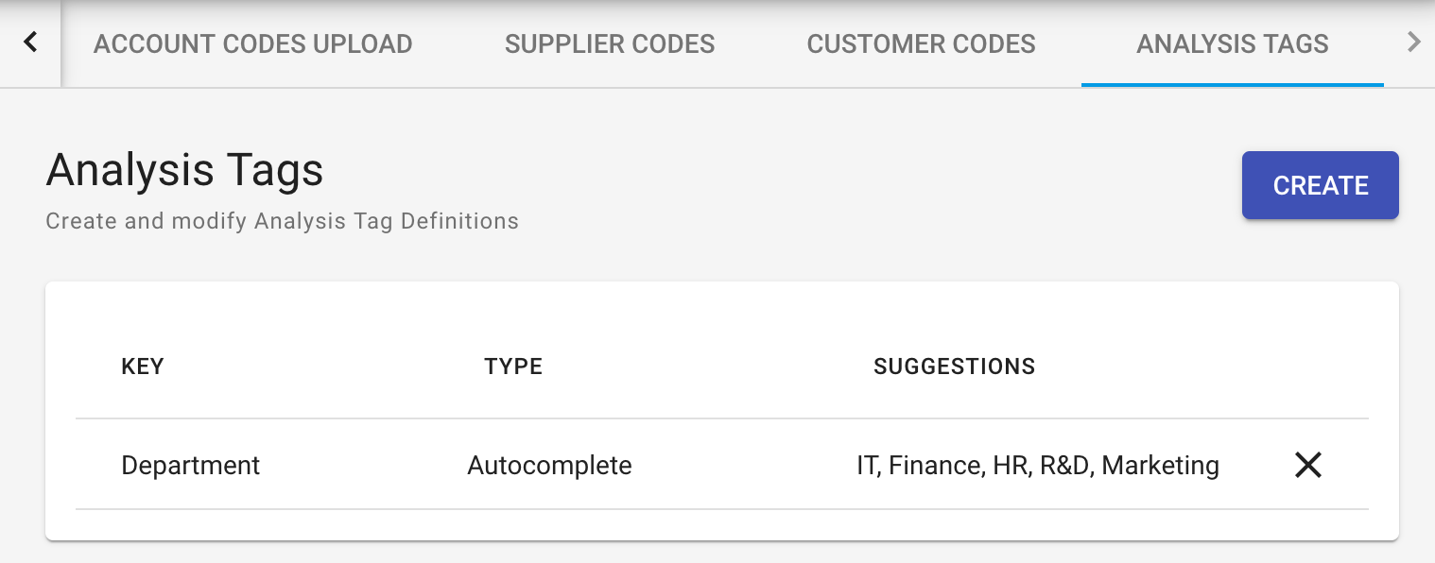
Task: Go to the Account Codes Upload tab
Action: pyautogui.click(x=252, y=43)
